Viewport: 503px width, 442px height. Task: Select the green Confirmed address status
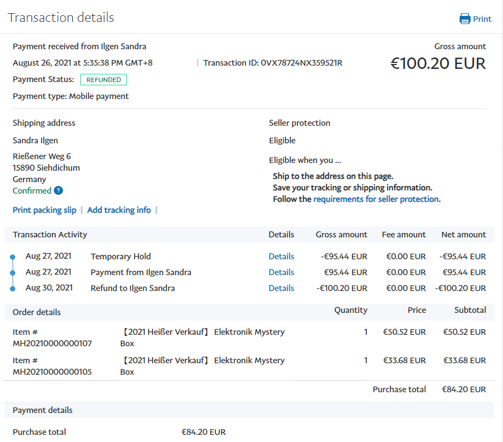(x=32, y=191)
